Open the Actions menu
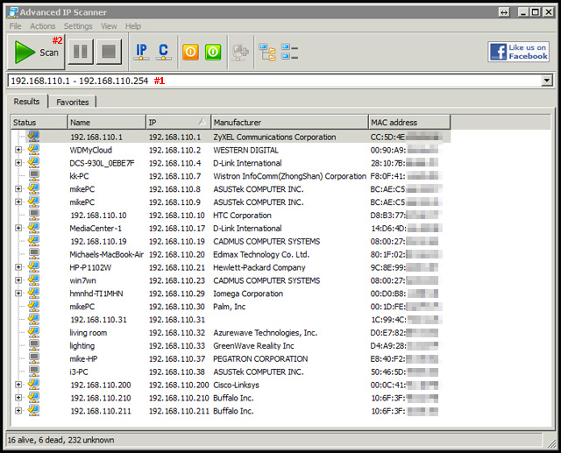The width and height of the screenshot is (561, 453). pos(42,26)
